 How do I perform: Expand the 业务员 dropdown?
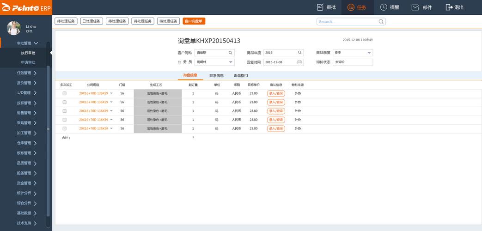pos(231,62)
